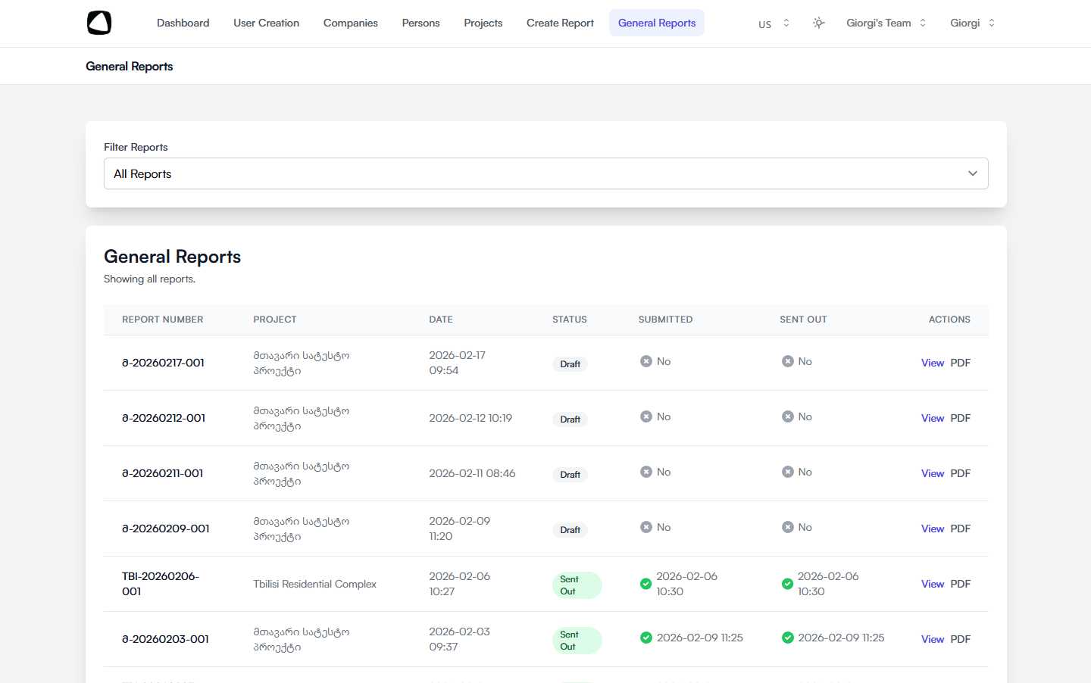
Task: Click report number მ-20260203-001
Action: (x=165, y=639)
